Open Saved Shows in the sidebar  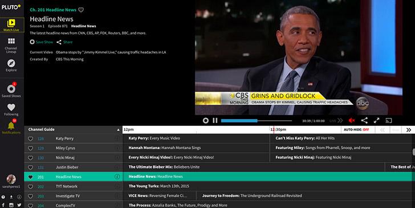pyautogui.click(x=11, y=91)
